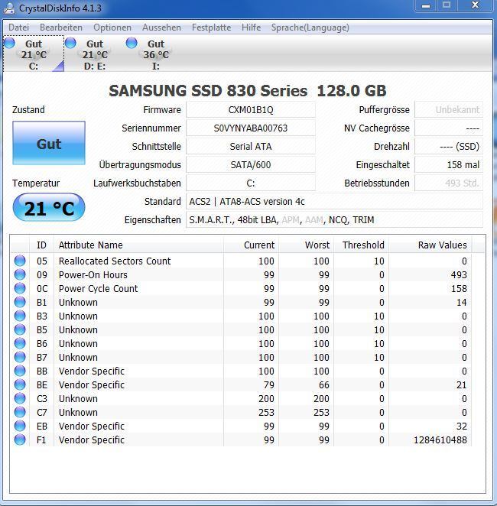497x506 pixels.
Task: Click the Worst column header
Action: coord(307,245)
